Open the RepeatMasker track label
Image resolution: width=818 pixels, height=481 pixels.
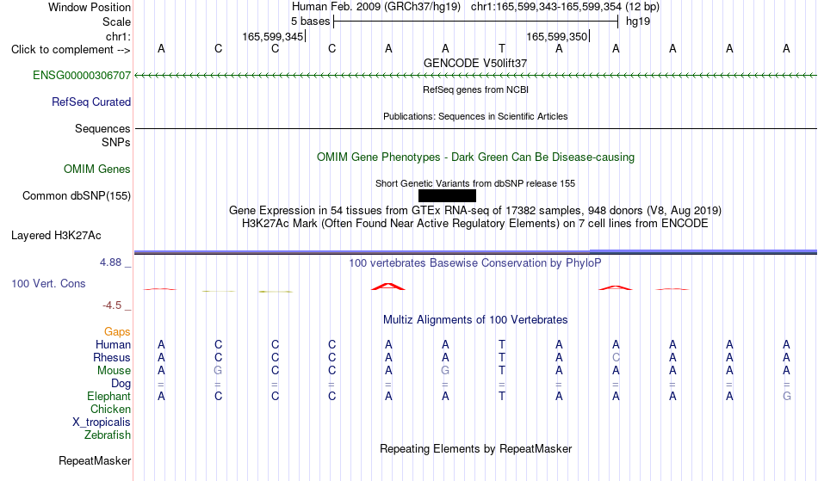pos(95,461)
